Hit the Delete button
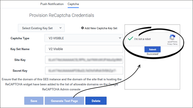The height and width of the screenshot is (108, 193). point(96,101)
